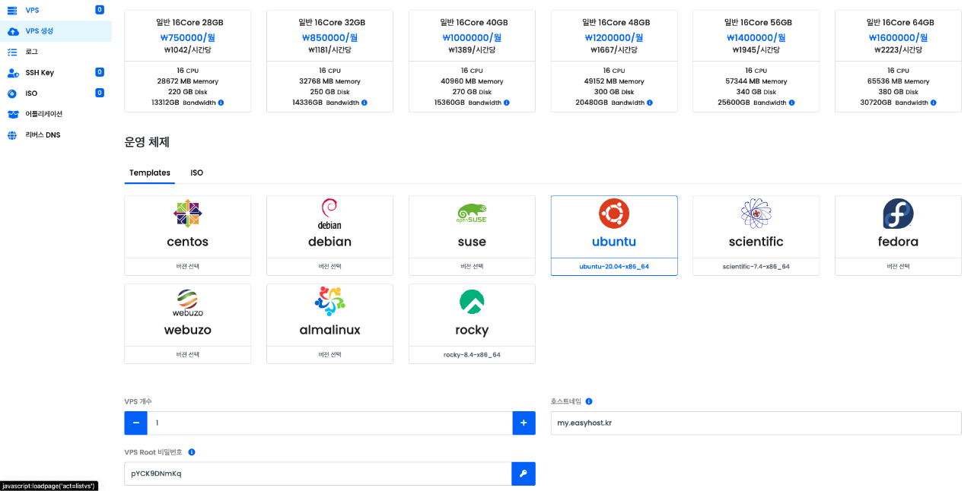Open the 로그 list icon
The height and width of the screenshot is (491, 974).
[12, 52]
